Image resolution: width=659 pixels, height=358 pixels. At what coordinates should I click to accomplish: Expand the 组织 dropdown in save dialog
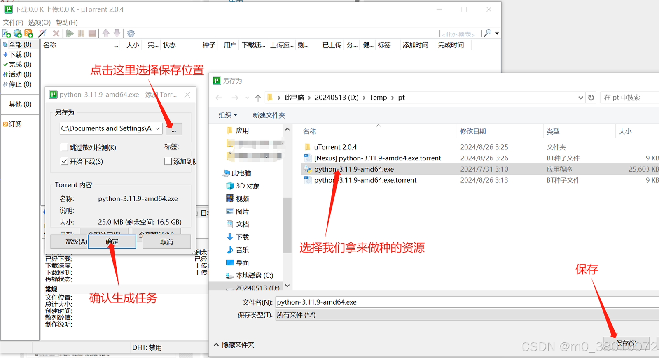tap(228, 115)
